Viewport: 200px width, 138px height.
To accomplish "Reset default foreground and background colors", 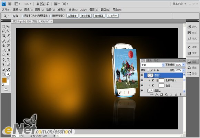I will pyautogui.click(x=3, y=85).
